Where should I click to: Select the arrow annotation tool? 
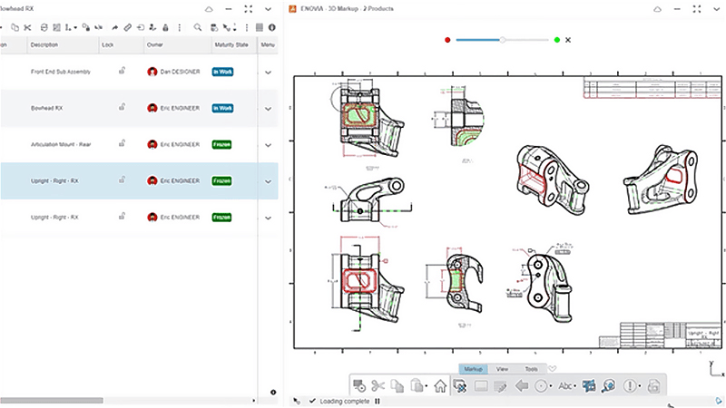point(522,385)
